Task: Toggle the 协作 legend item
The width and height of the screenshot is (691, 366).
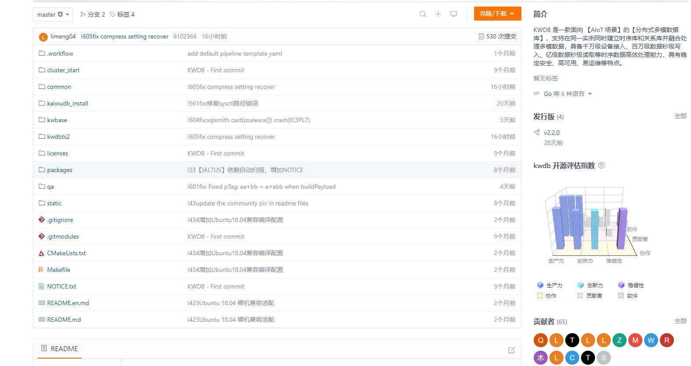Action: click(x=547, y=296)
